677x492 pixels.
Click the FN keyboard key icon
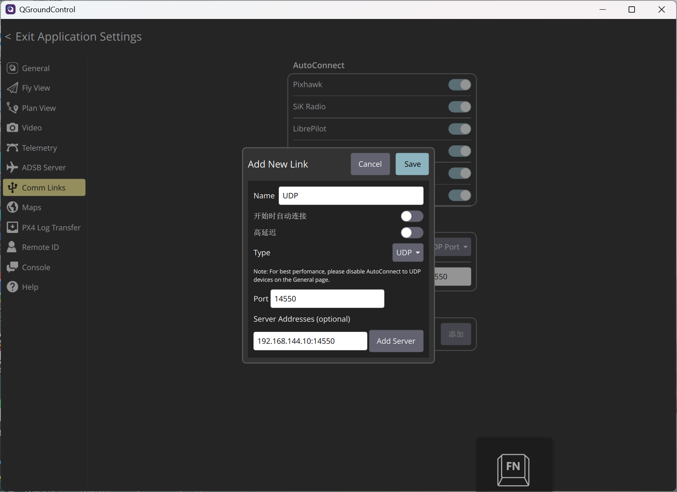(513, 470)
